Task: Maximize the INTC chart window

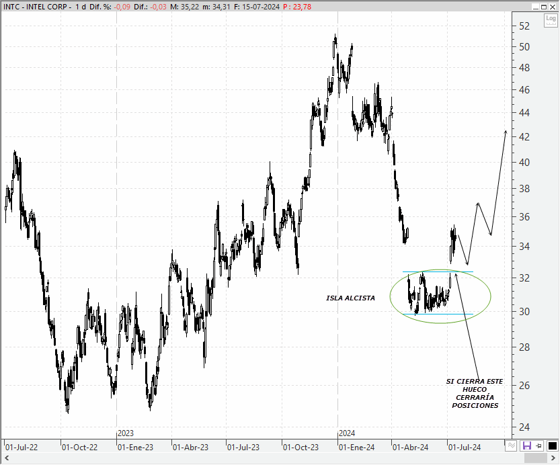Action: pyautogui.click(x=544, y=7)
